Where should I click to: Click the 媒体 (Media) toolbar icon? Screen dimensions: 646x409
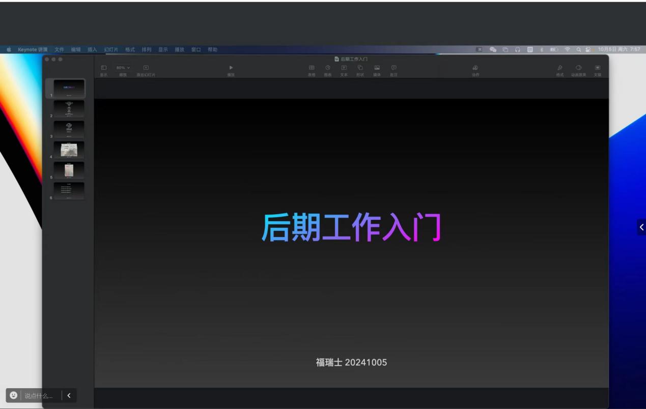click(377, 68)
